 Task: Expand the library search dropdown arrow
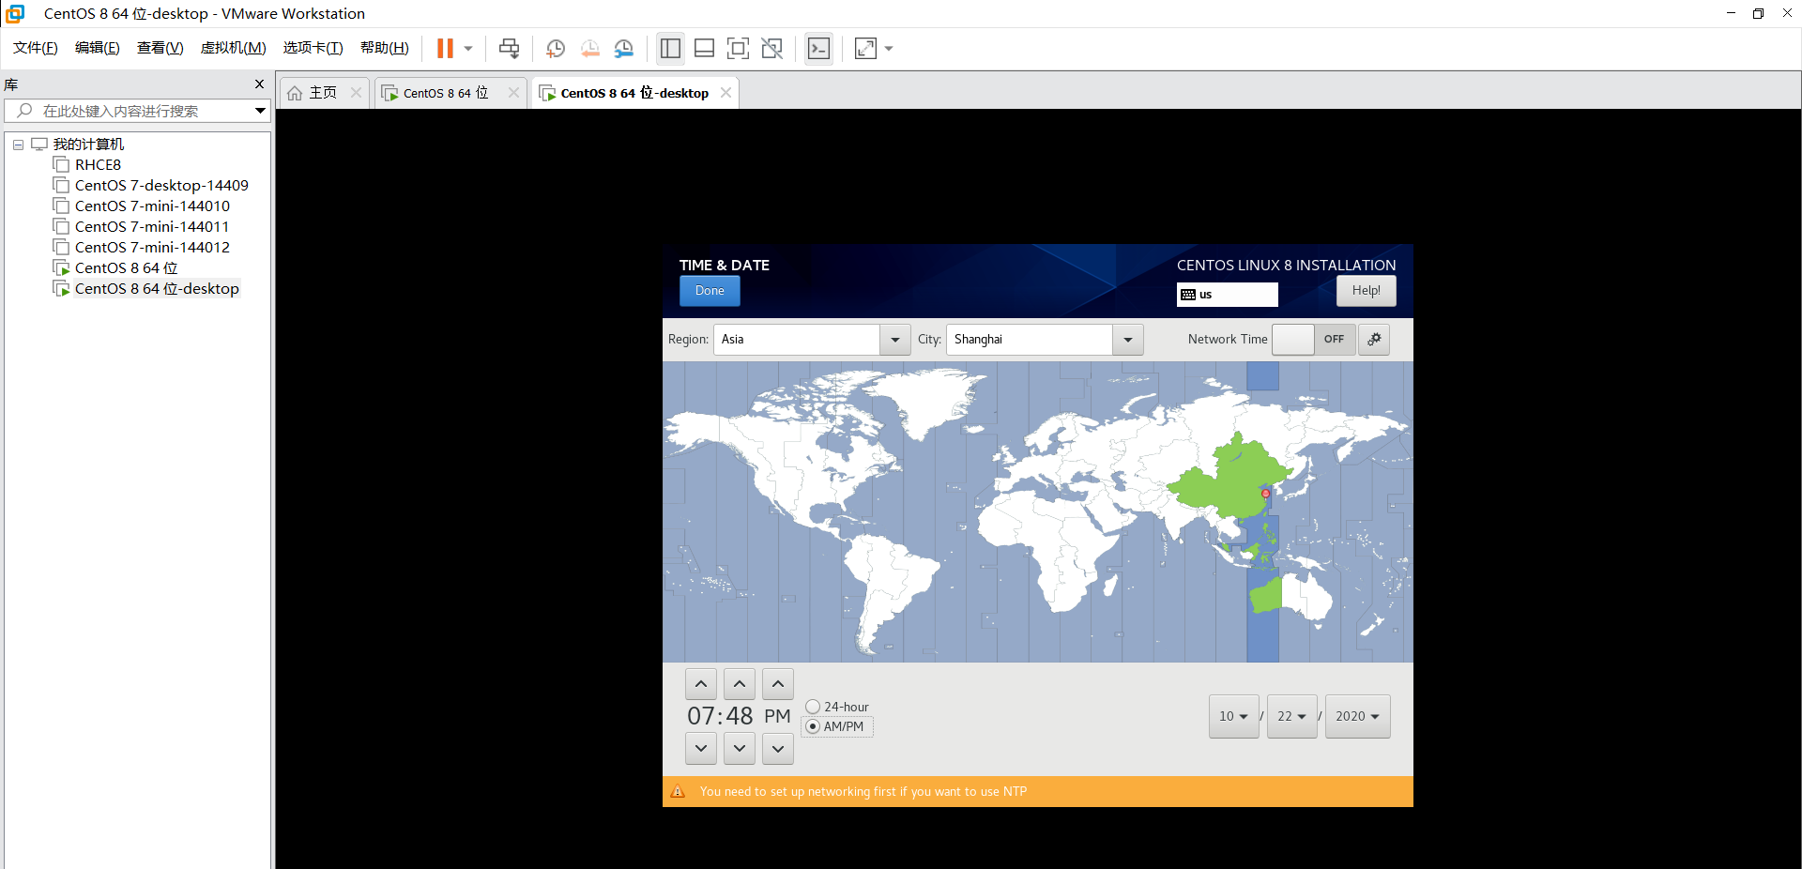[x=260, y=111]
